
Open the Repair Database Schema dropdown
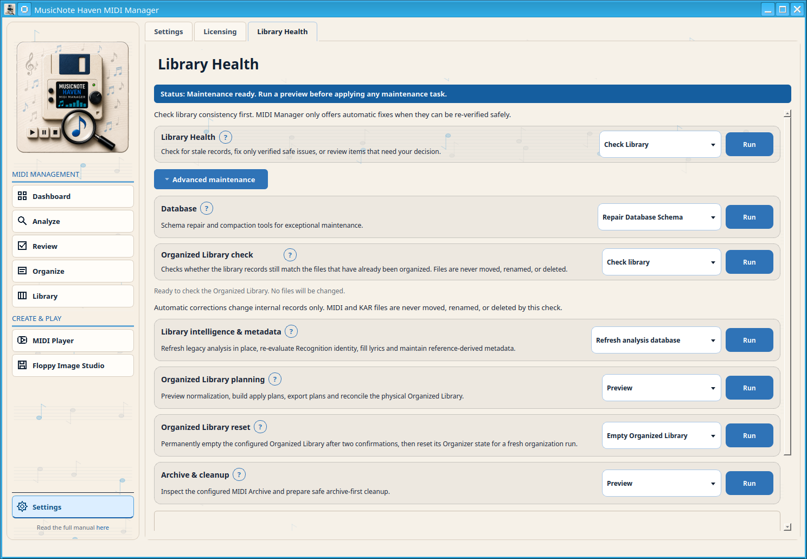(659, 217)
